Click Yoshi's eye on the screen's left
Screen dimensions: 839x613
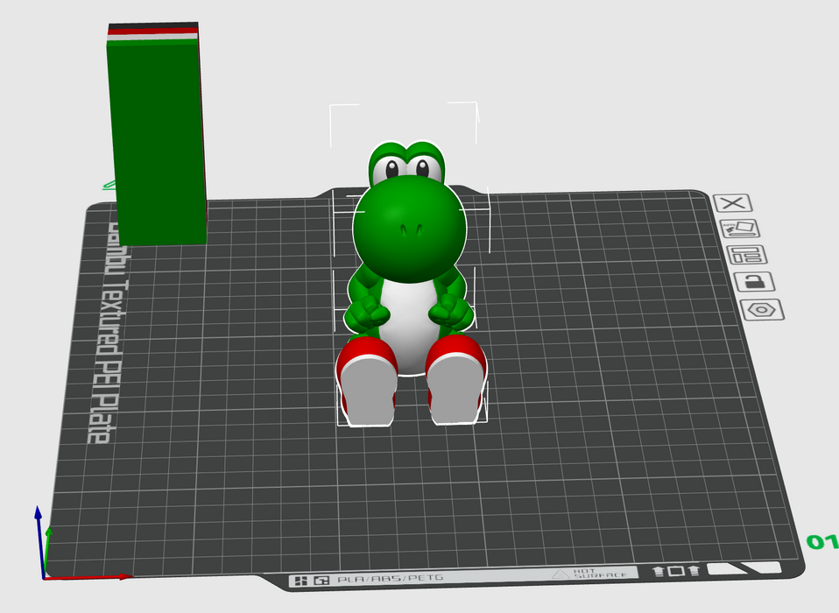click(x=391, y=169)
